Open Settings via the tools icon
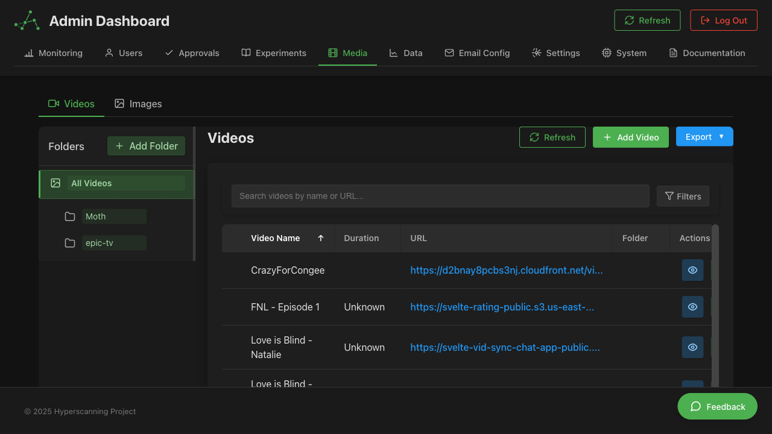 coord(536,53)
